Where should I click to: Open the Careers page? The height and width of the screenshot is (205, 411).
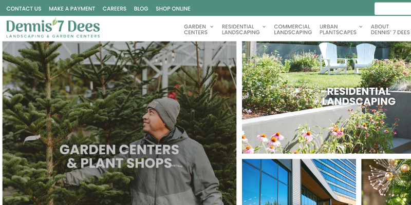114,9
